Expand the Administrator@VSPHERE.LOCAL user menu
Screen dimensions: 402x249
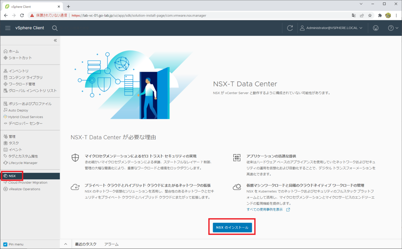click(x=331, y=28)
